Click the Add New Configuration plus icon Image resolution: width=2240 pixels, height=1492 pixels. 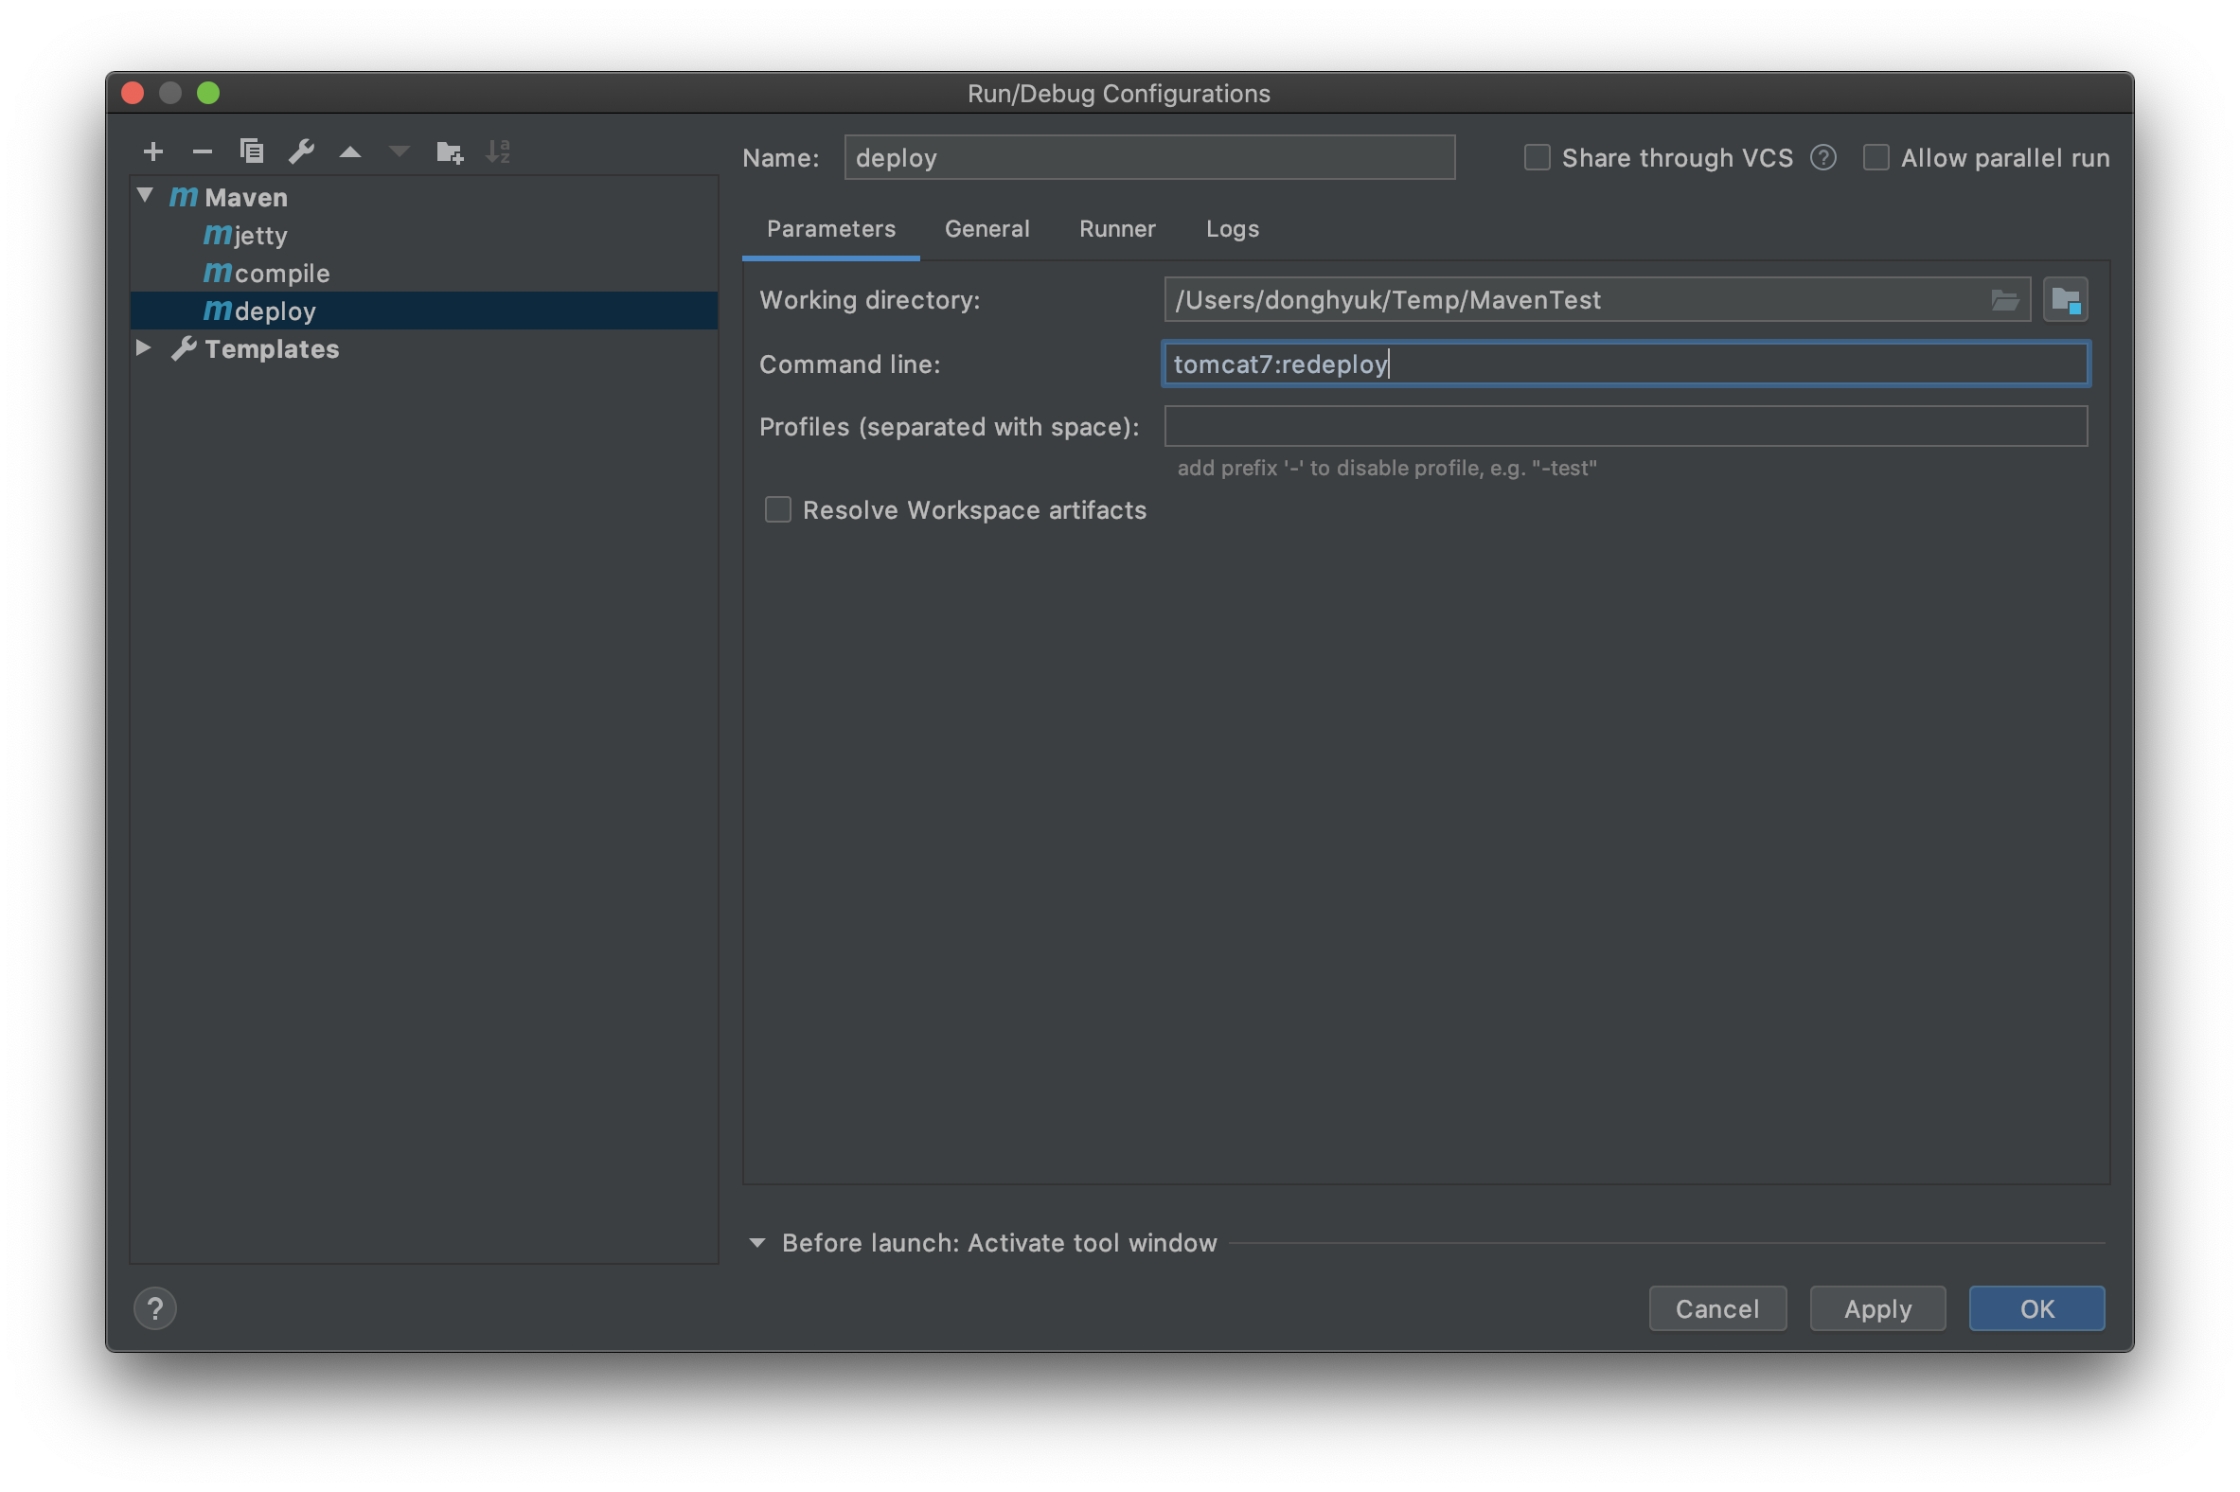pyautogui.click(x=153, y=151)
